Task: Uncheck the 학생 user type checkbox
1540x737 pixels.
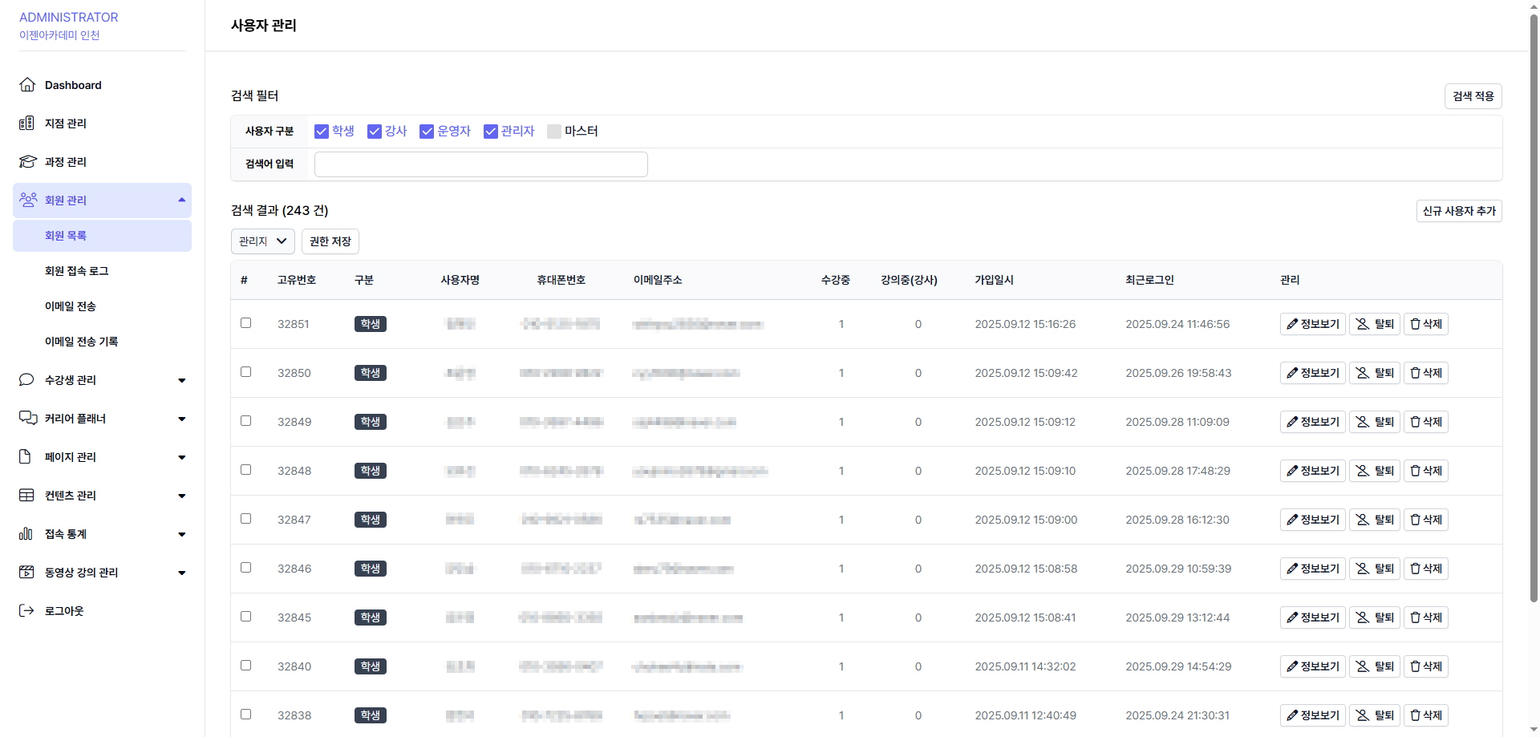Action: [322, 132]
